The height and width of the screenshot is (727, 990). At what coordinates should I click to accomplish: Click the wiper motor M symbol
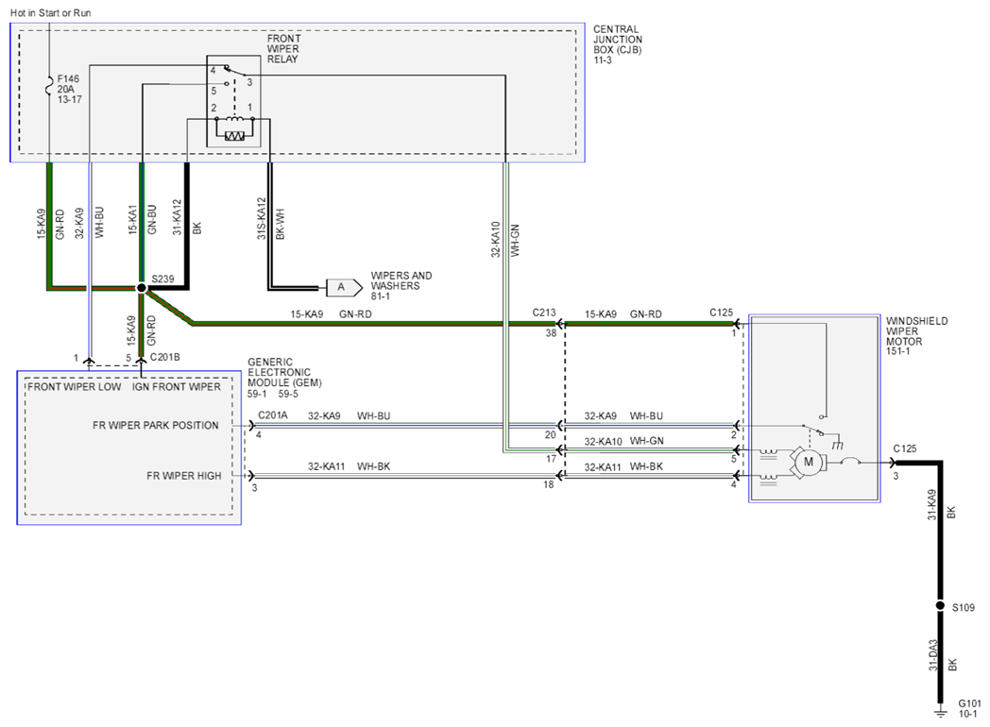pos(809,462)
